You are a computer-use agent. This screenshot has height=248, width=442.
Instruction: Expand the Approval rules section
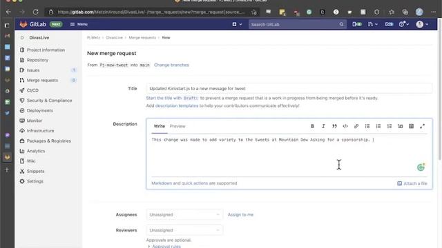point(164,246)
